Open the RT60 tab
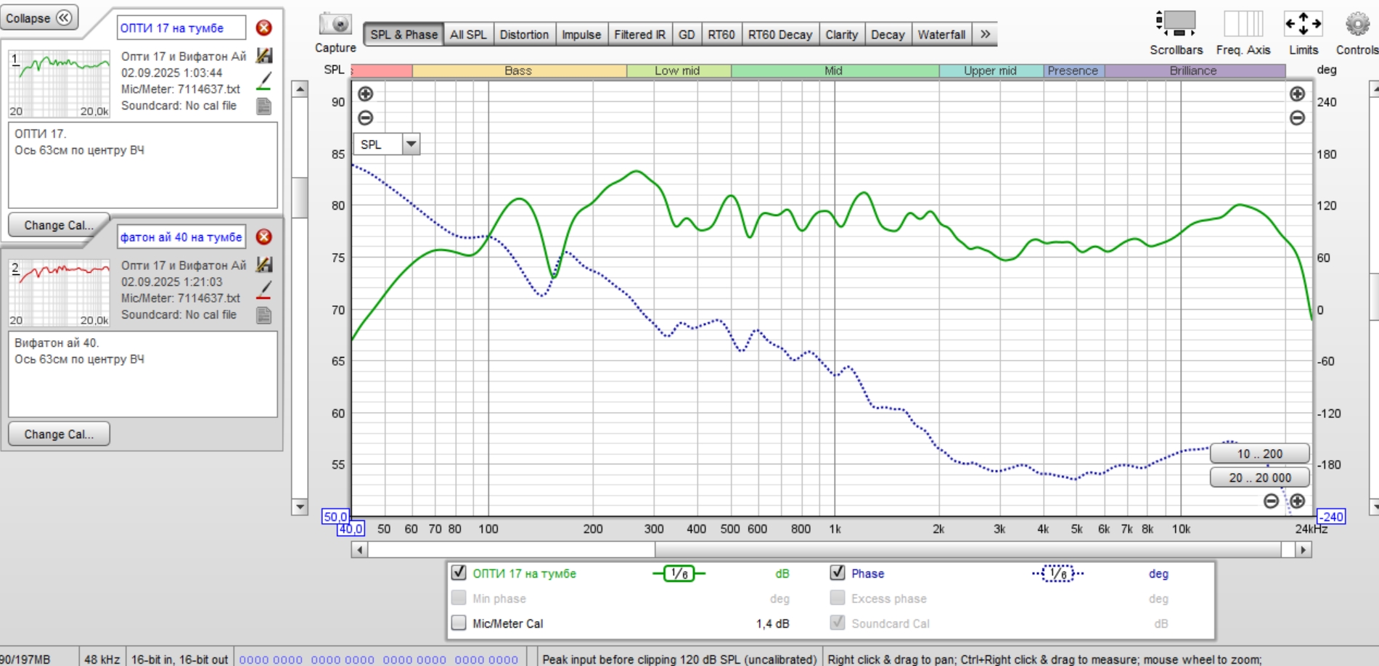The height and width of the screenshot is (666, 1379). [721, 34]
